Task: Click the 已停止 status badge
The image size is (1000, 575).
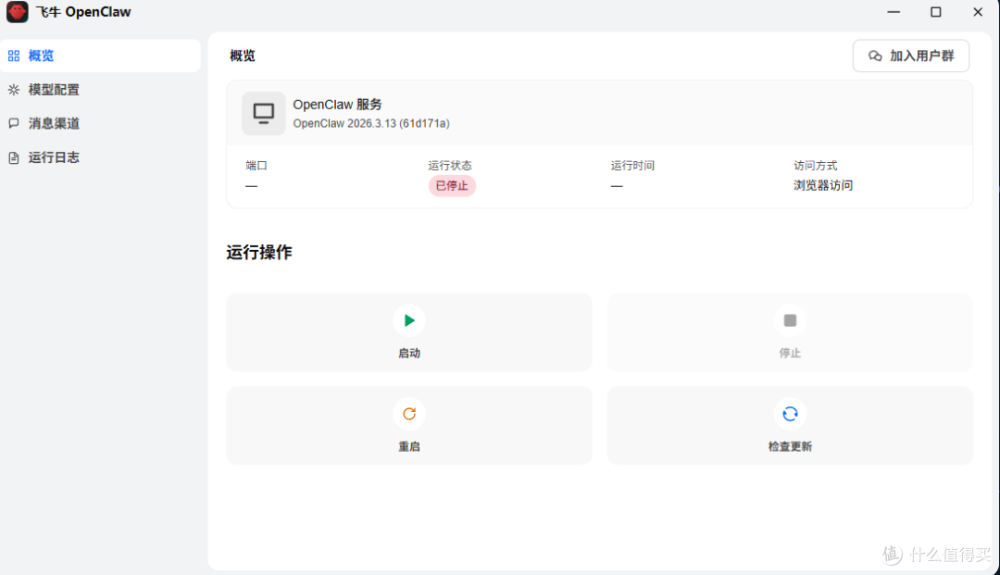Action: pos(452,186)
